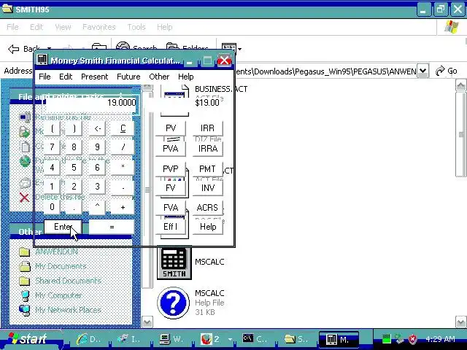Click the Go button in address bar

tap(446, 71)
